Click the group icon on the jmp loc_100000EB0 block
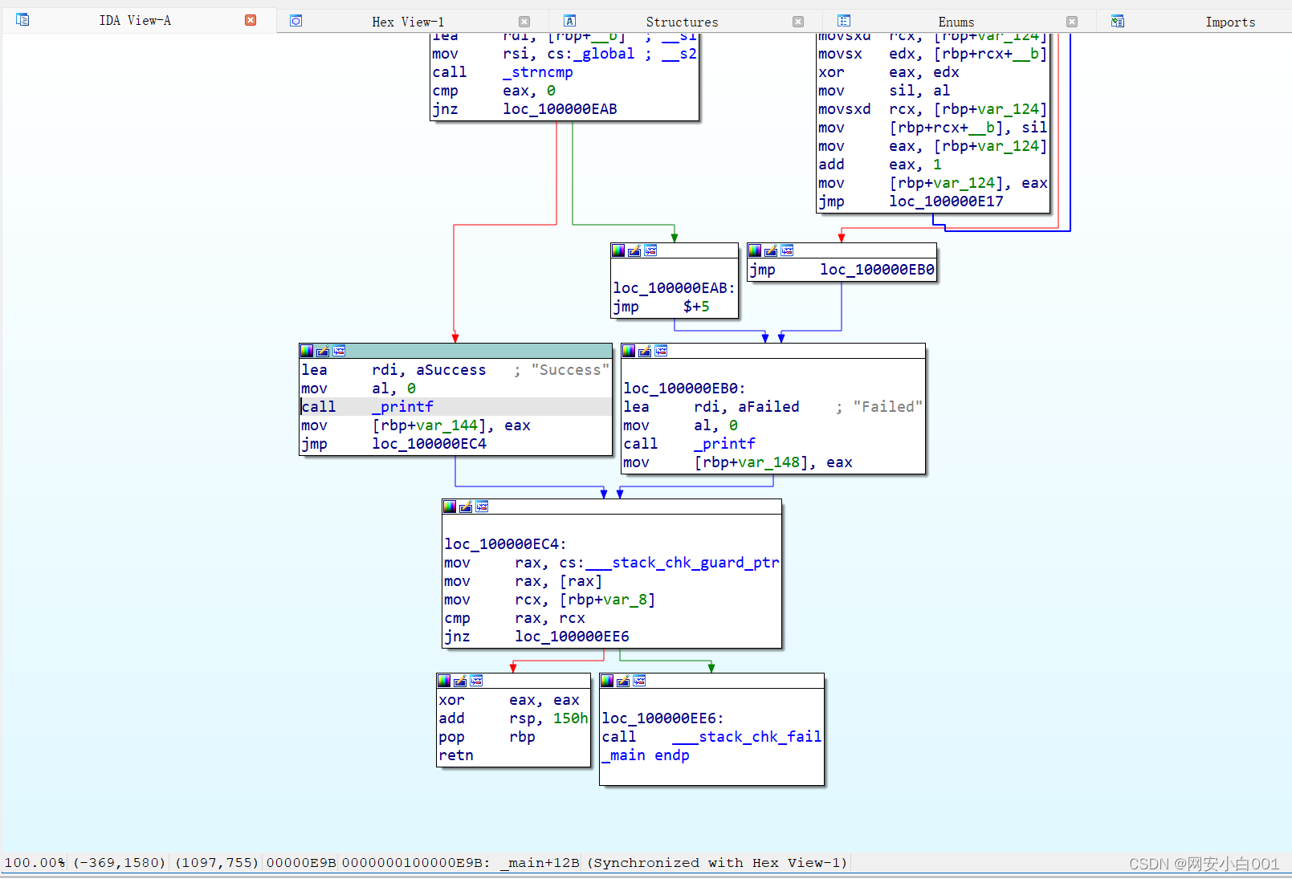The image size is (1292, 879). click(x=785, y=250)
